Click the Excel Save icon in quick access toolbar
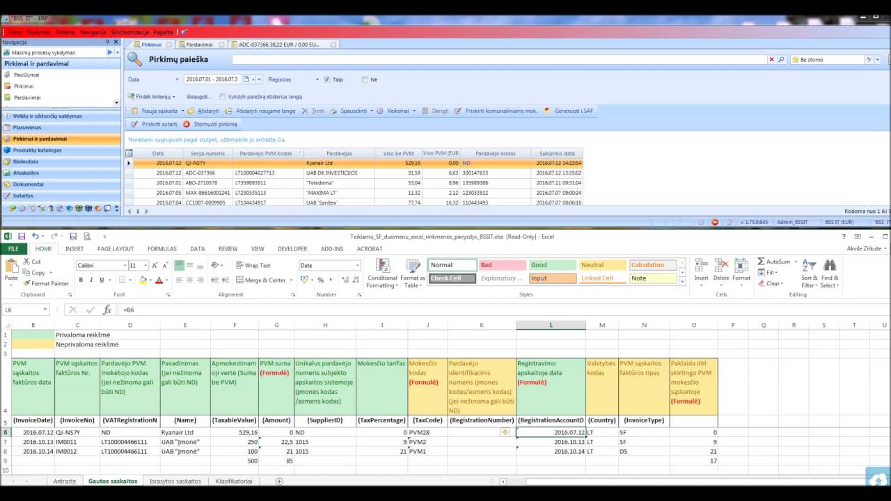This screenshot has width=891, height=501. [22, 237]
